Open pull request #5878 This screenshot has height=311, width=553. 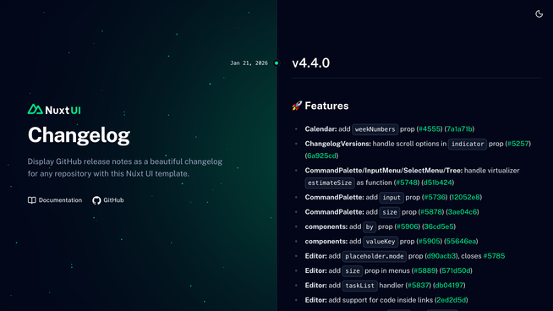pos(432,212)
